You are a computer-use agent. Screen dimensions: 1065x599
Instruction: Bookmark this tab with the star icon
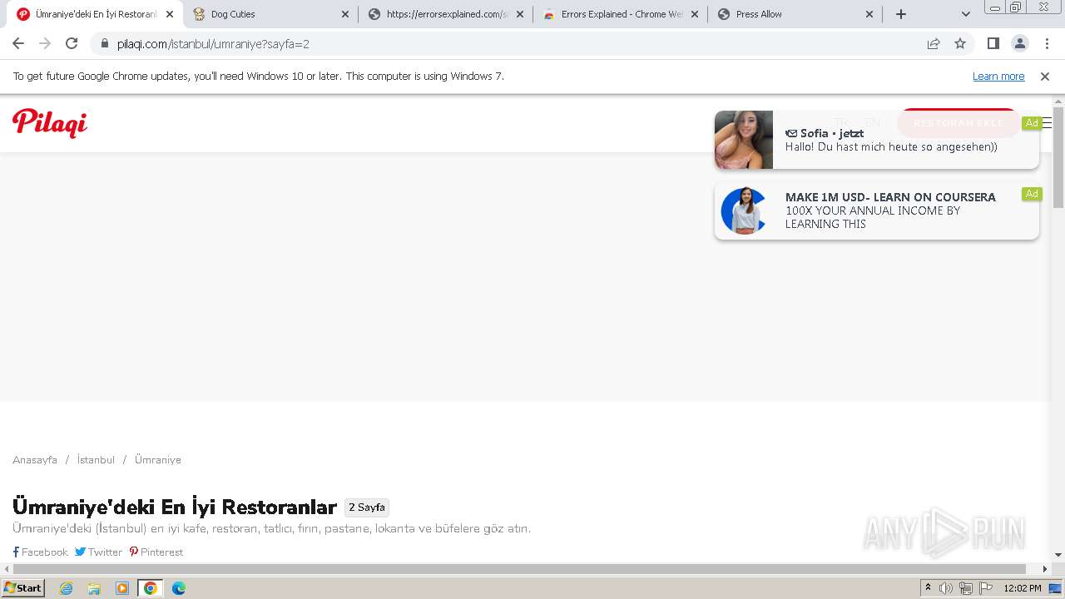click(x=960, y=43)
